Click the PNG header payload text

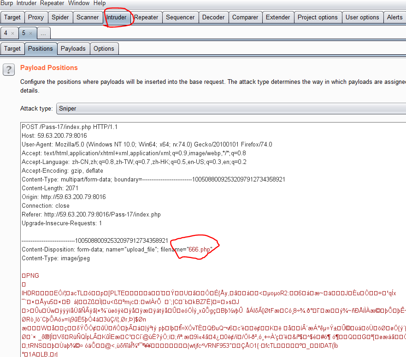30,276
